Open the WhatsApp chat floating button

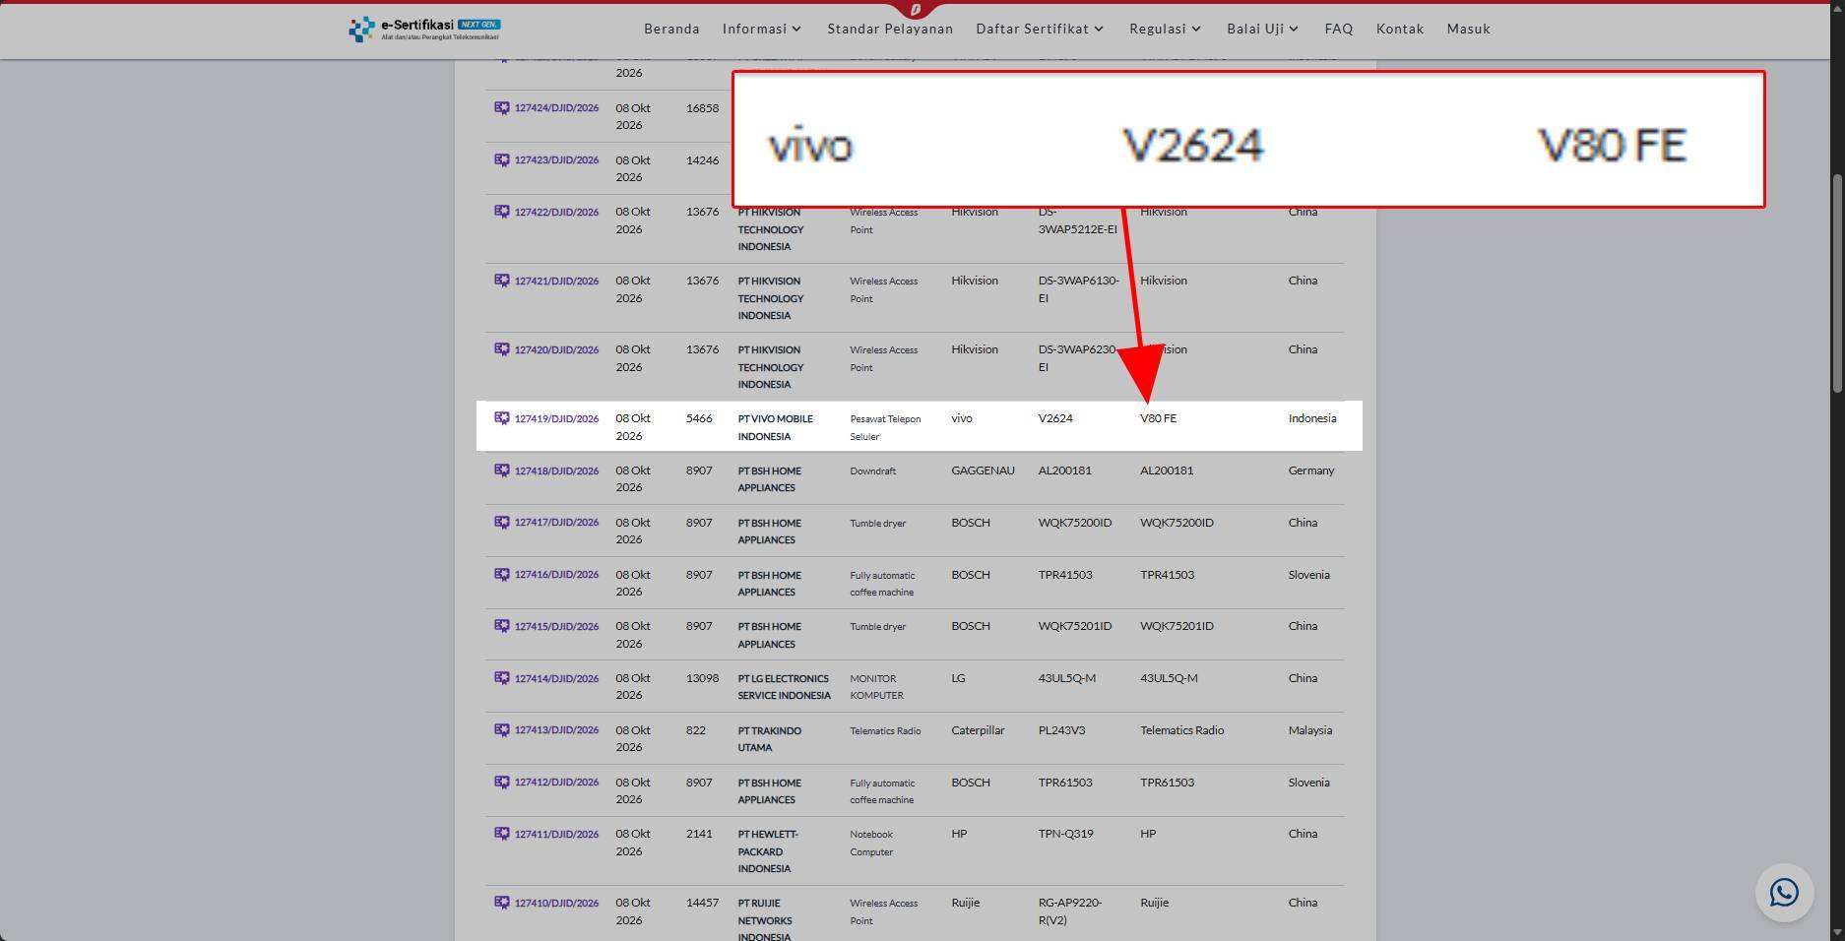click(1784, 893)
